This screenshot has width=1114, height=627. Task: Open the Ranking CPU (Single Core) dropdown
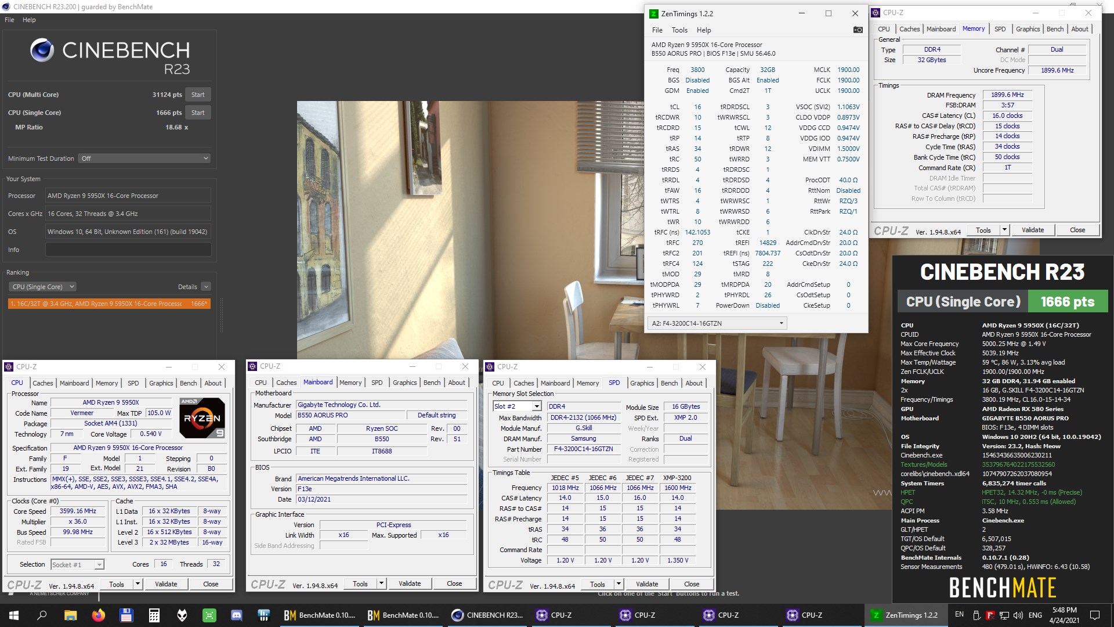[x=43, y=287]
